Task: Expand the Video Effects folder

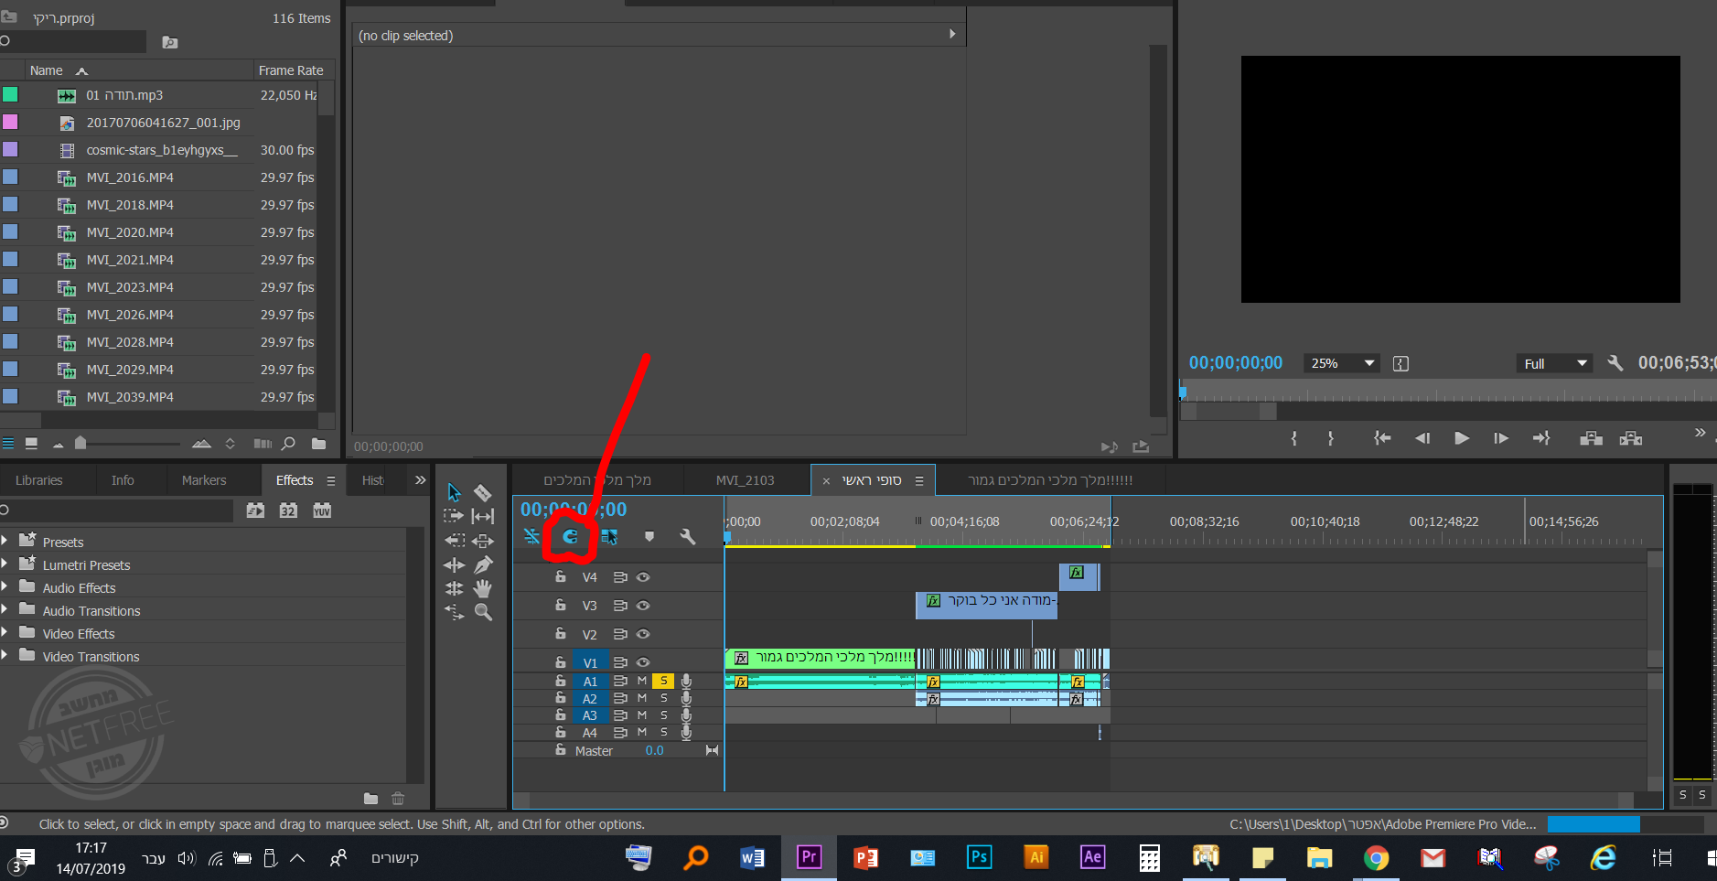Action: pyautogui.click(x=5, y=633)
